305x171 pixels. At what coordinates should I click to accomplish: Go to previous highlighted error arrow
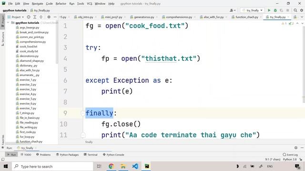click(297, 23)
